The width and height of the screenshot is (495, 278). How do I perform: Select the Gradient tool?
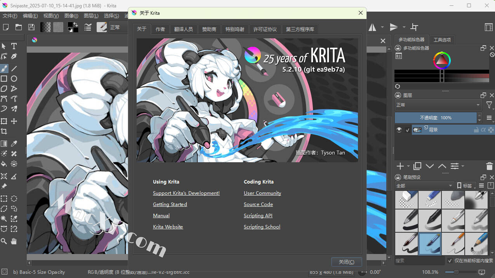4,144
